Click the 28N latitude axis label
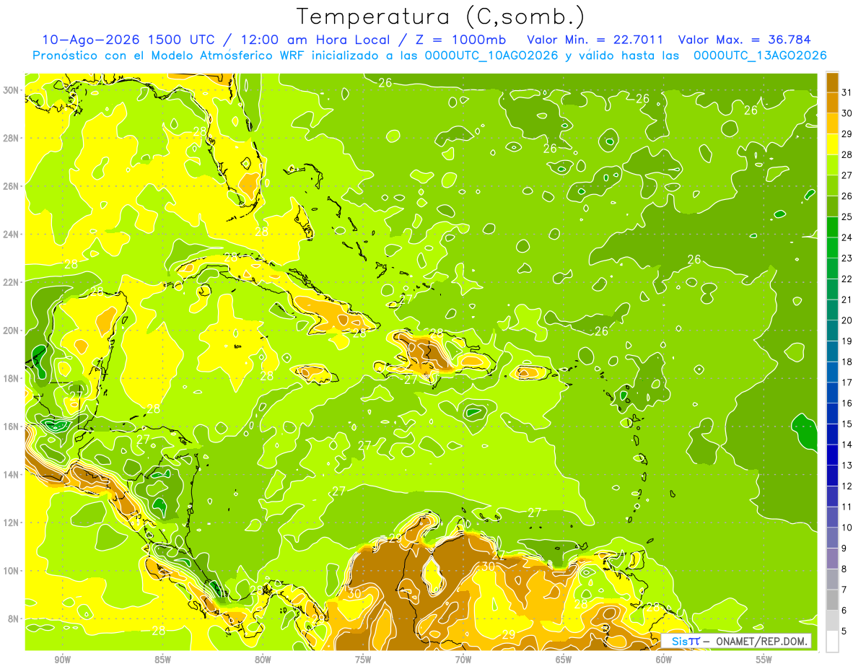This screenshot has height=669, width=866. tap(12, 138)
